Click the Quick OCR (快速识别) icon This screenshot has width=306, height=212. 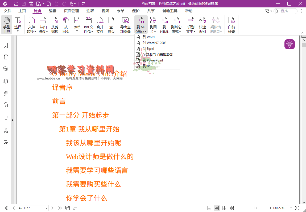(x=202, y=25)
